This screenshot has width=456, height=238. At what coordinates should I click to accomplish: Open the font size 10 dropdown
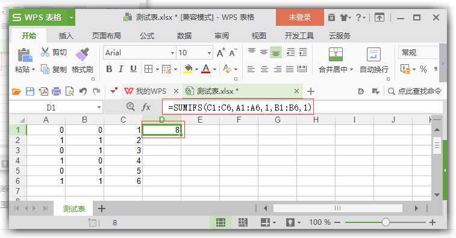click(x=209, y=53)
